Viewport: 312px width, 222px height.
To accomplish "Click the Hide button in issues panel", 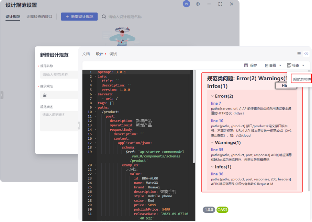I will click(x=286, y=85).
